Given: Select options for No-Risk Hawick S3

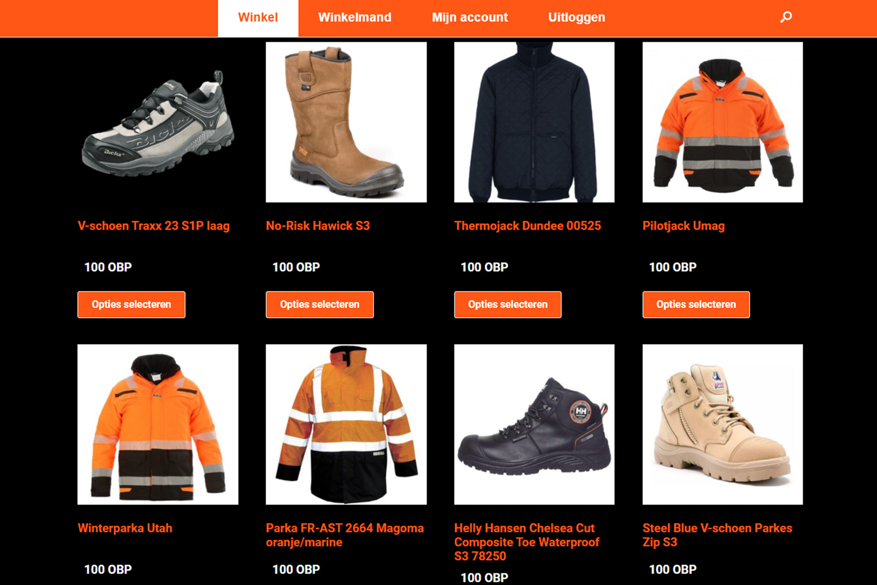Looking at the screenshot, I should click(x=320, y=304).
